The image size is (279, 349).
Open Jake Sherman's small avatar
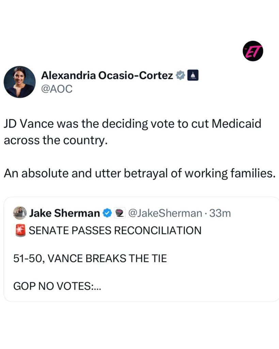coord(20,213)
